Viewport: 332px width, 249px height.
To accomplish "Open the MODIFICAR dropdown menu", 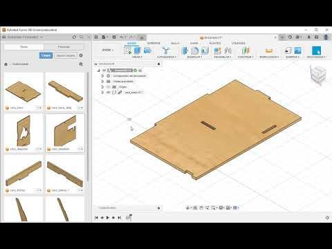I will pos(194,57).
